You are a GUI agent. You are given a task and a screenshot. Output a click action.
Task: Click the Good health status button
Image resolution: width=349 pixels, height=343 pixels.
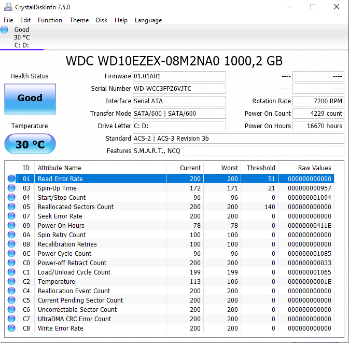click(x=30, y=99)
